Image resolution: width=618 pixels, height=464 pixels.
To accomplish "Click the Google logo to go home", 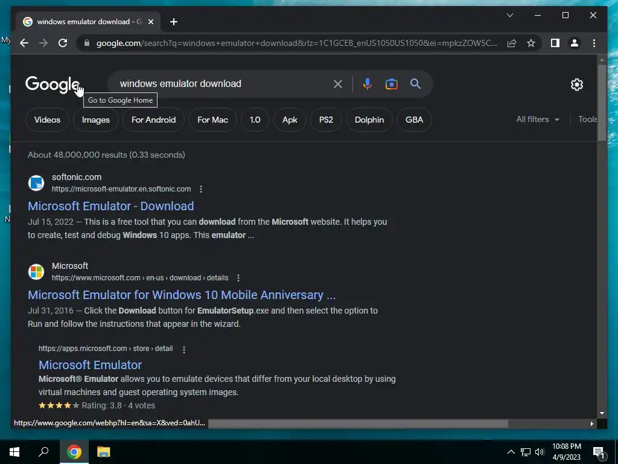I will click(x=53, y=85).
